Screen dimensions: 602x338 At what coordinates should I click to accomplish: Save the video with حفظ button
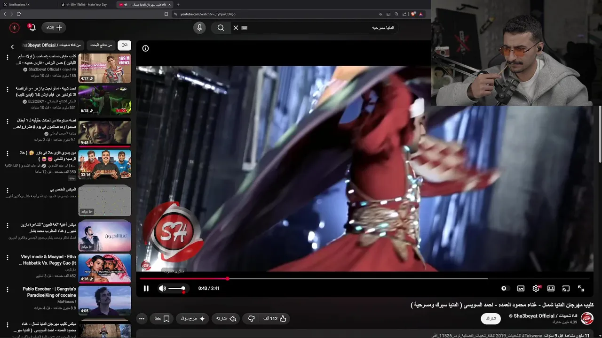tap(162, 318)
